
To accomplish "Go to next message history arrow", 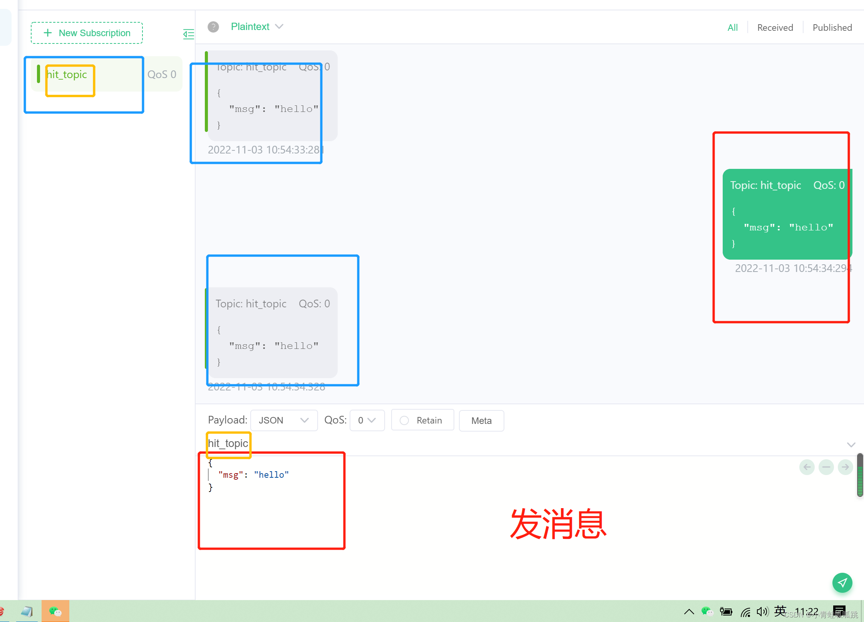I will click(845, 467).
